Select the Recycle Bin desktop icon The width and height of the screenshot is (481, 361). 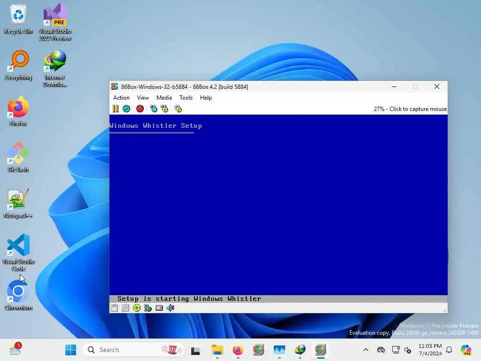pos(18,19)
